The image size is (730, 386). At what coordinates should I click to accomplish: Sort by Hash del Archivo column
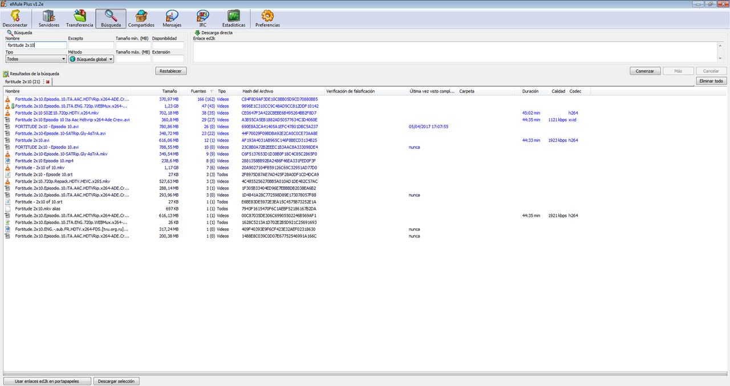coord(282,91)
